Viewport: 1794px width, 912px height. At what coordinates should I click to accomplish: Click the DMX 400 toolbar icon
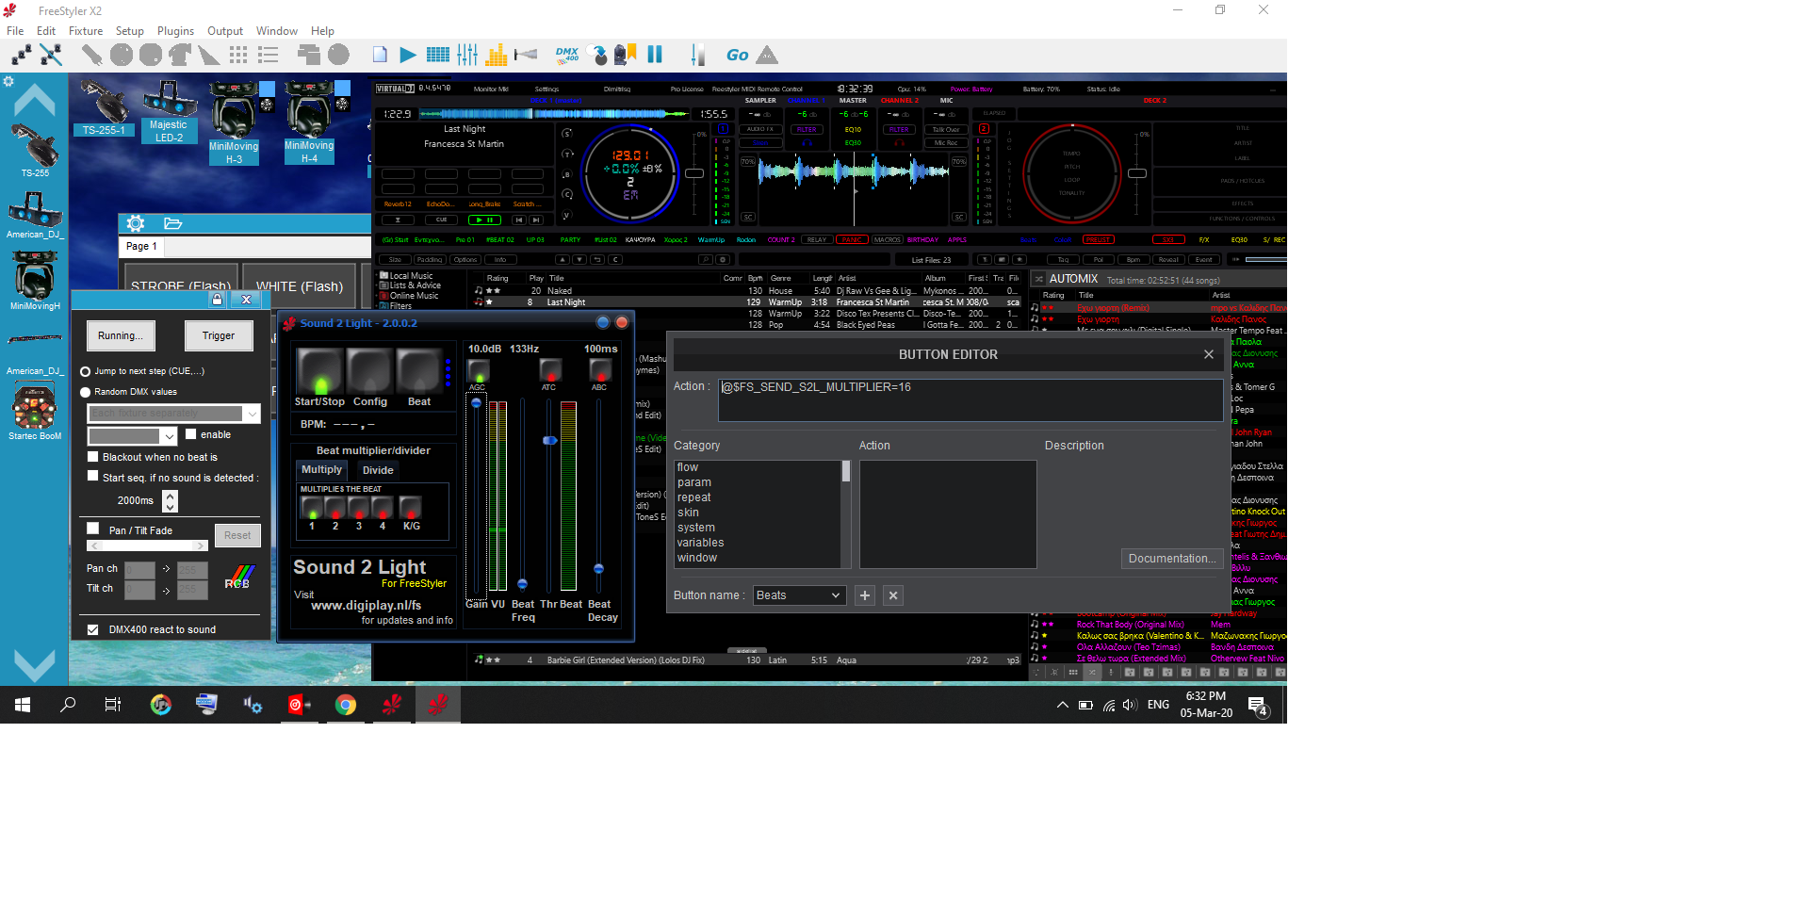tap(566, 55)
